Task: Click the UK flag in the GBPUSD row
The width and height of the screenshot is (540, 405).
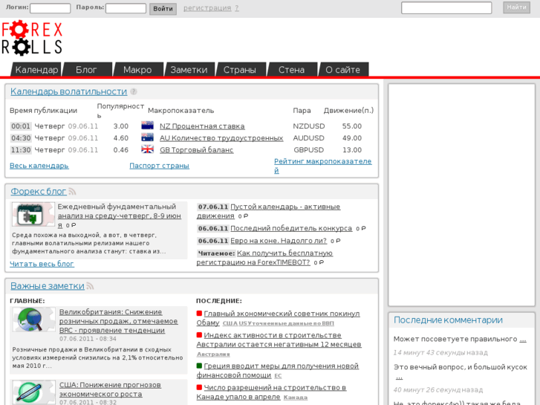Action: pyautogui.click(x=147, y=150)
